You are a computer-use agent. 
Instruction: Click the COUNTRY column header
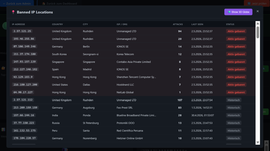pyautogui.click(x=57, y=24)
